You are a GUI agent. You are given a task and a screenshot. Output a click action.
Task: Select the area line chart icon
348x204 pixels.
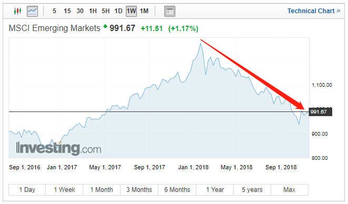[32, 11]
